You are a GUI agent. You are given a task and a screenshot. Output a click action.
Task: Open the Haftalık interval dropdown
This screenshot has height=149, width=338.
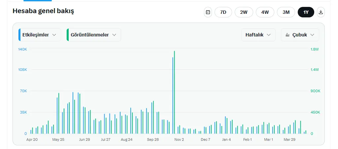point(258,35)
